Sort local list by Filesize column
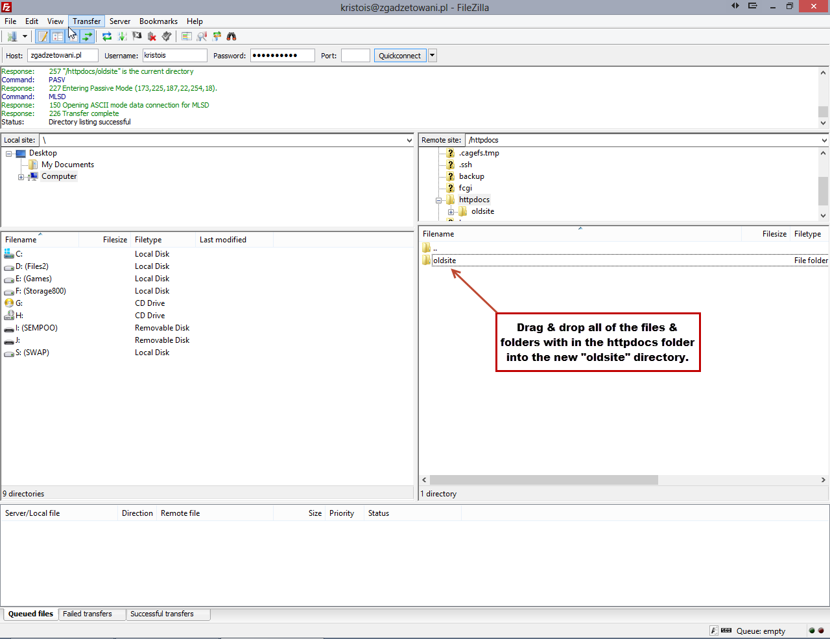830x639 pixels. 104,240
